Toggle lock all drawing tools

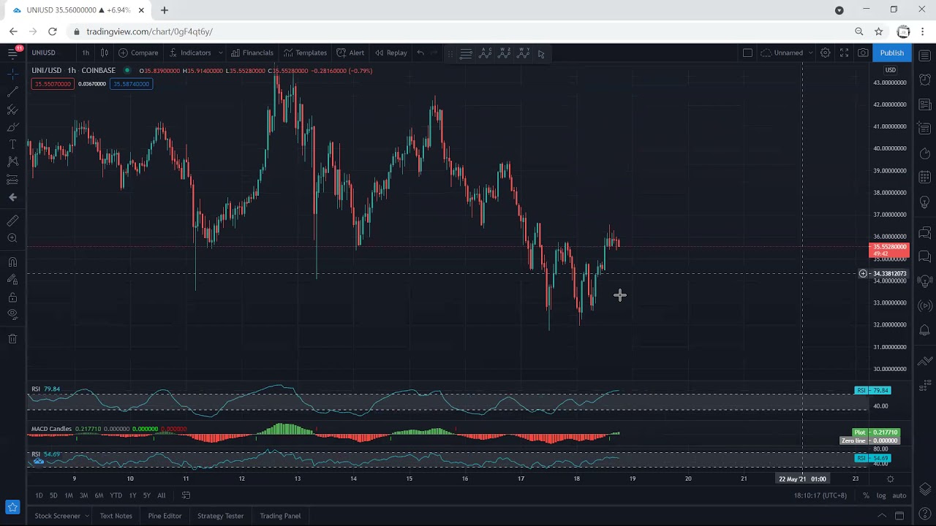[x=12, y=297]
